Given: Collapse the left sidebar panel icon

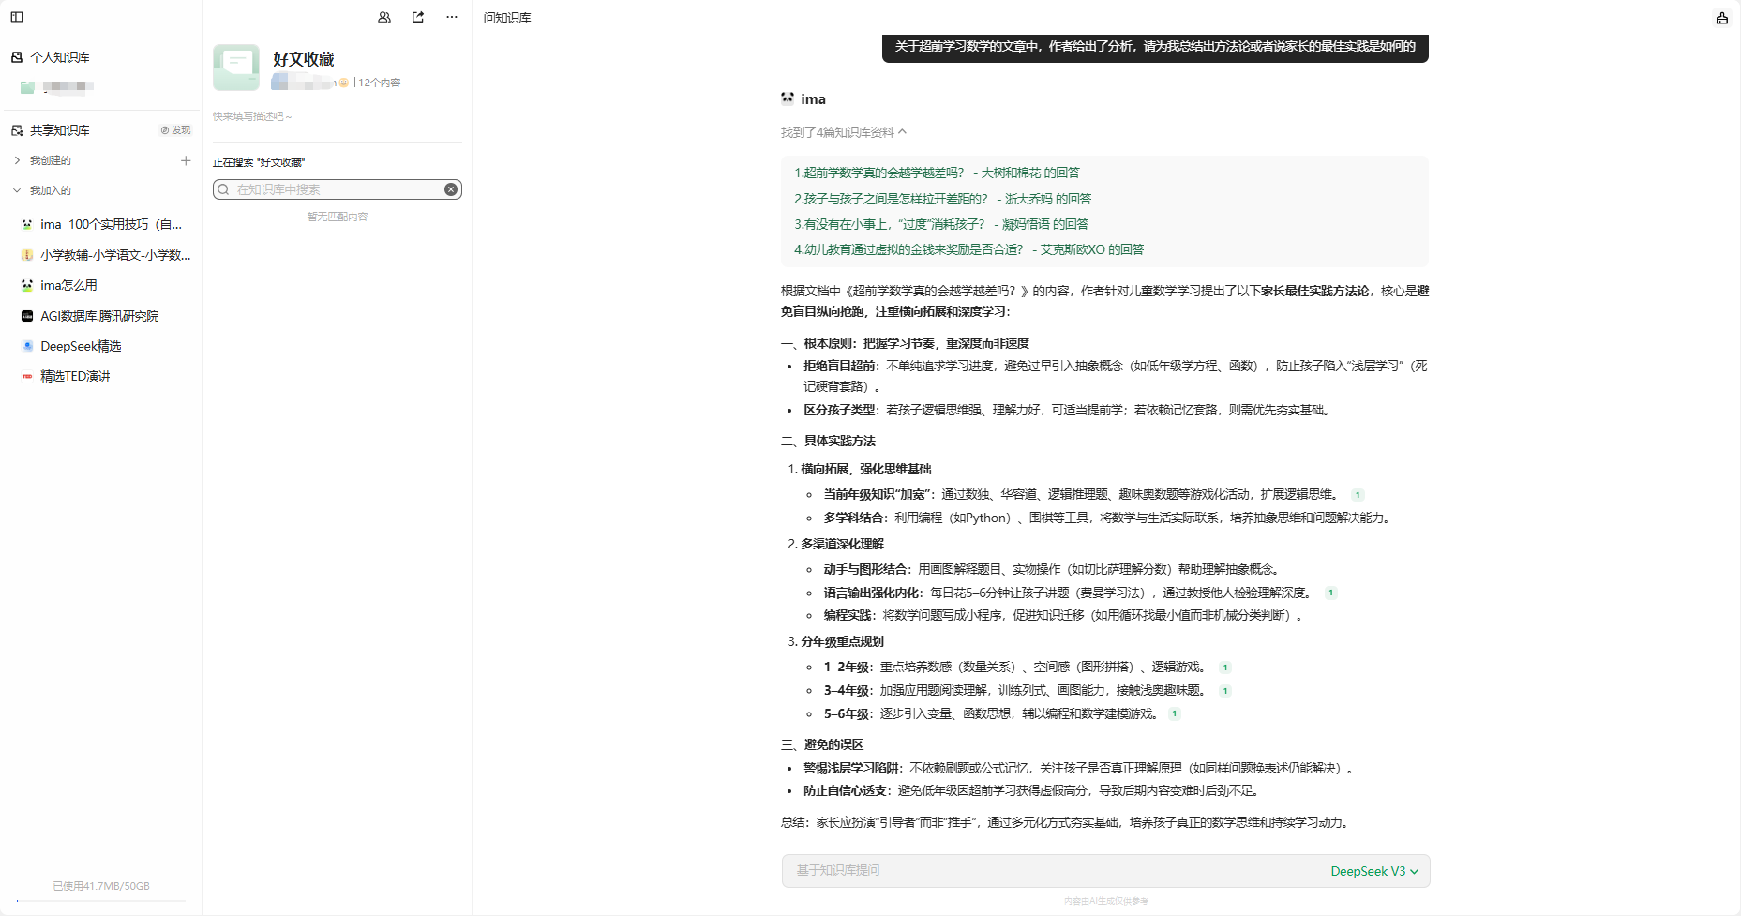Looking at the screenshot, I should tap(17, 17).
